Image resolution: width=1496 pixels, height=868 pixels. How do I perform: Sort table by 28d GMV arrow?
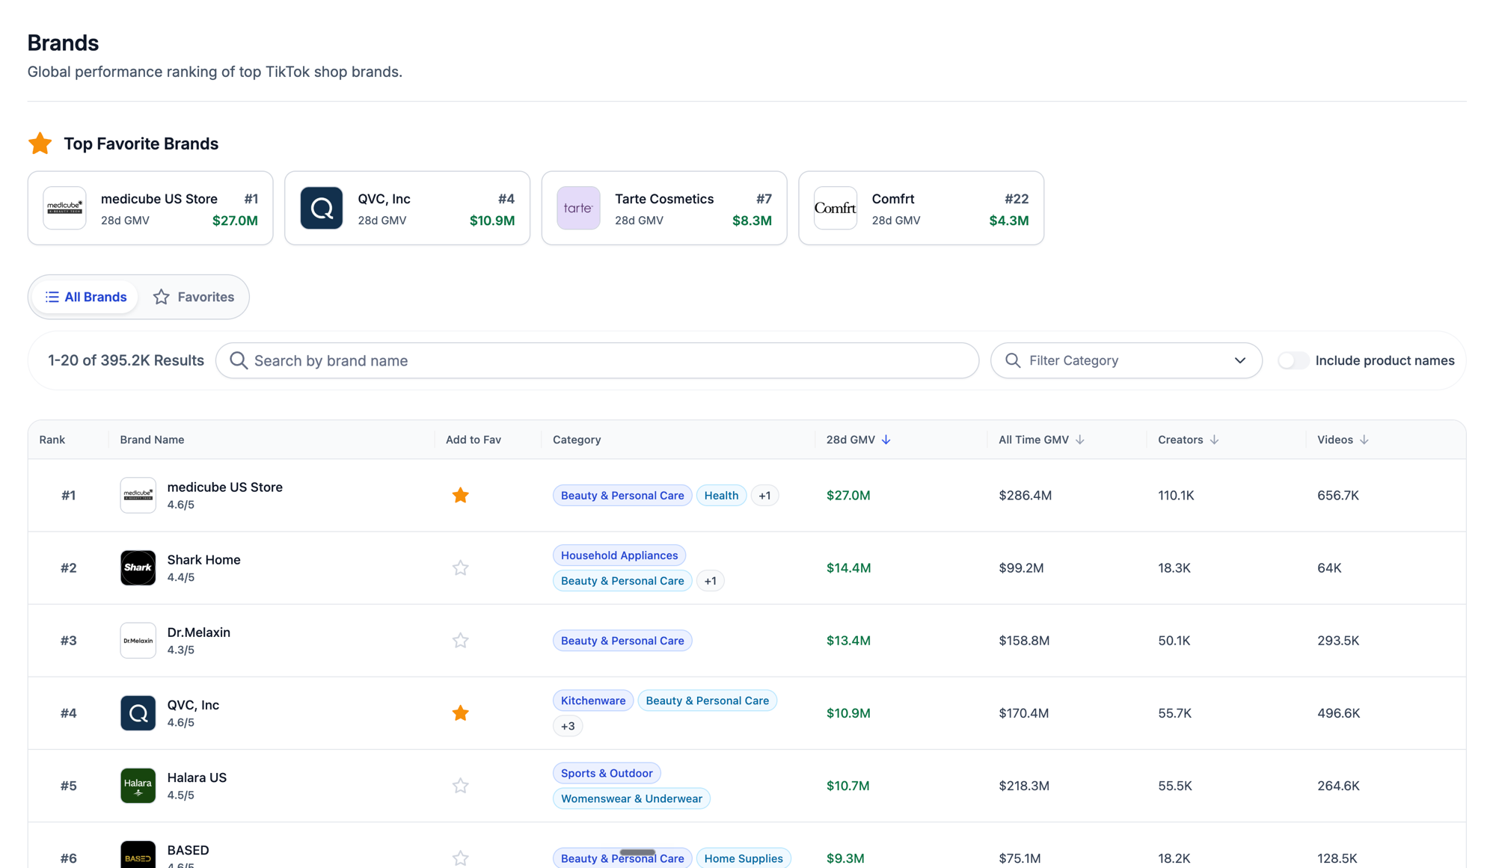click(886, 440)
